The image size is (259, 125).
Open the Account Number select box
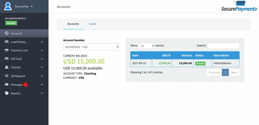point(91,47)
